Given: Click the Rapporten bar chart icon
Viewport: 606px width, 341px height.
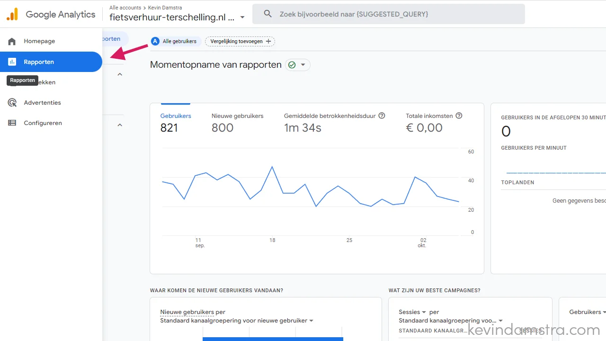Looking at the screenshot, I should [x=12, y=62].
